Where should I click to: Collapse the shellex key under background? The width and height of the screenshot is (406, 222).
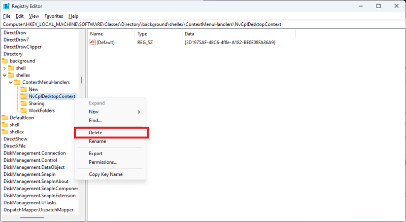(x=5, y=76)
